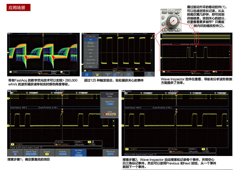236x170 pixels.
Task: Choose Pulse Width trigger type from the list
Action: 91,47
